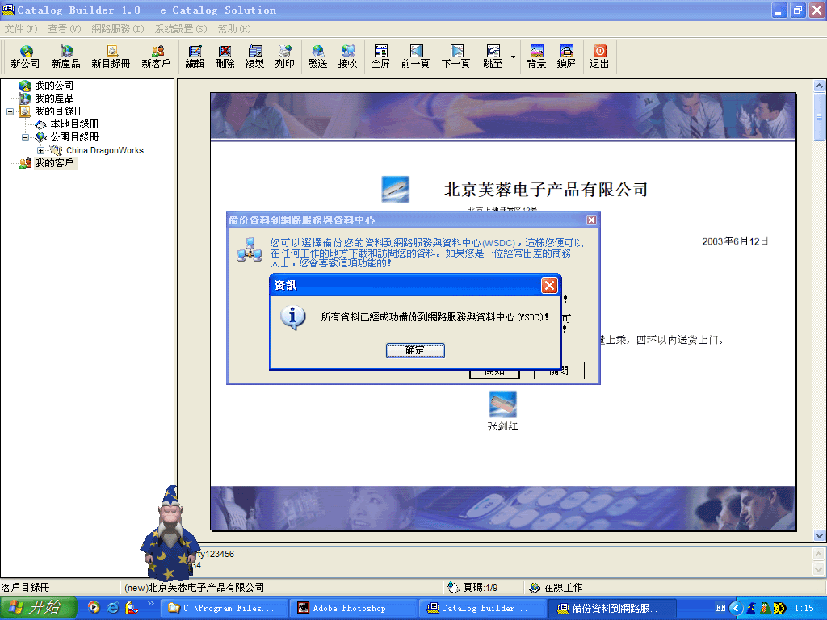
Task: Click the 鎖屏 (lock screen) toolbar icon
Action: 566,57
